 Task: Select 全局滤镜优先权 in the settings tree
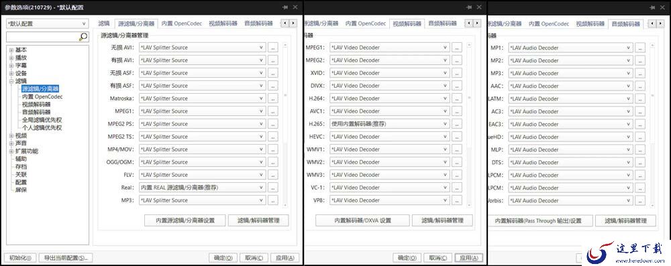click(42, 120)
